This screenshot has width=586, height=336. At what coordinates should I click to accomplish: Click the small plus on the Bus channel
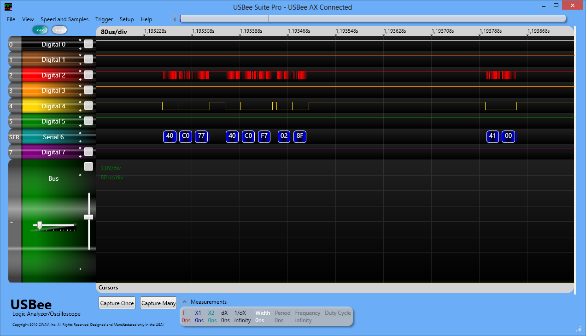80,269
